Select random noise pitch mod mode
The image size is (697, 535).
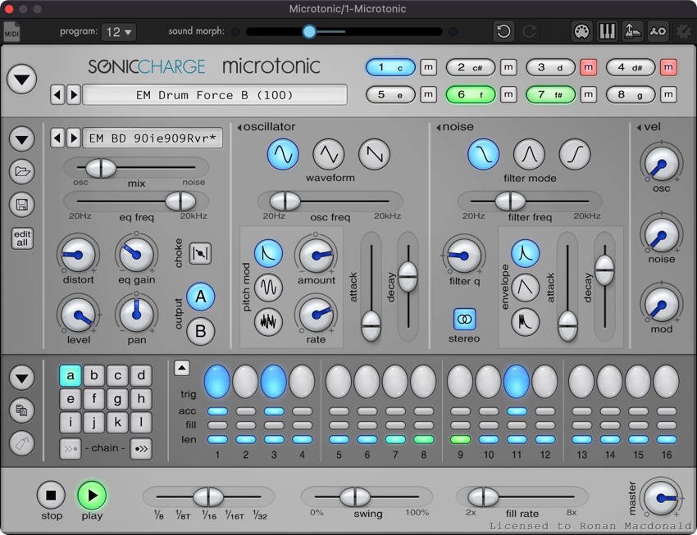(x=268, y=321)
